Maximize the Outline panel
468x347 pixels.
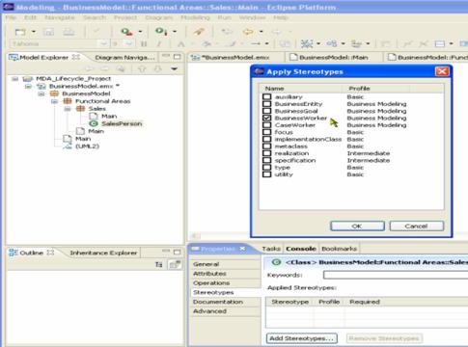(x=178, y=252)
